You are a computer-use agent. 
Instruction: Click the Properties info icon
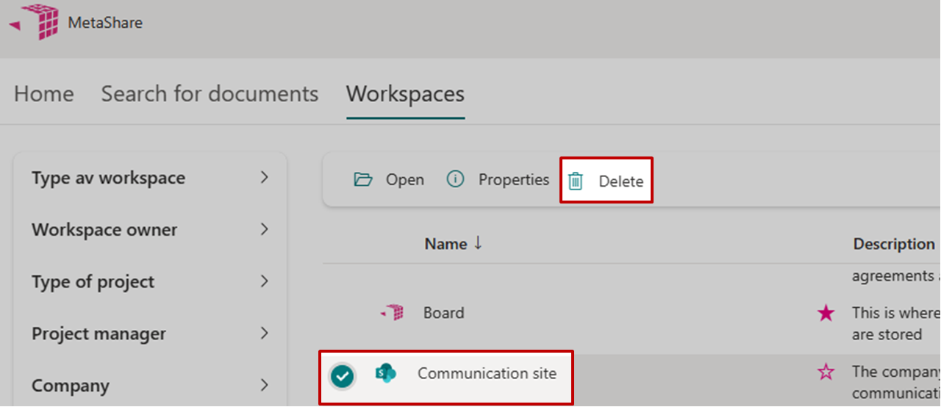coord(456,180)
